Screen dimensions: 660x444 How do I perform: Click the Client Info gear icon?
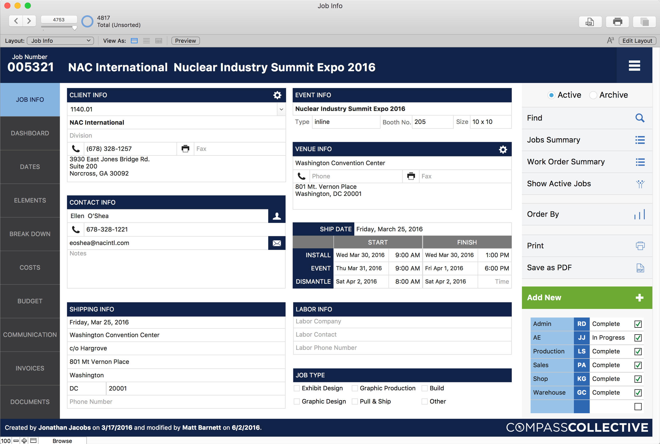277,95
